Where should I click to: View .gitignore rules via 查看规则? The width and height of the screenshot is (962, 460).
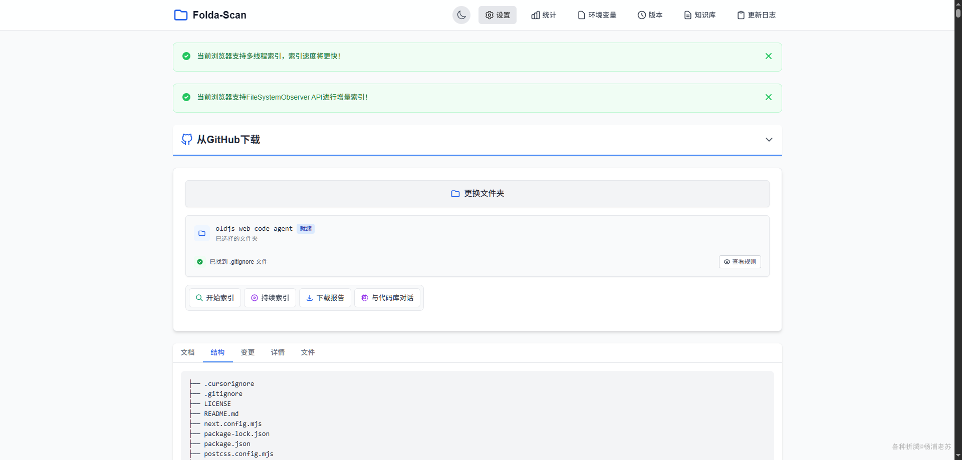pyautogui.click(x=740, y=262)
